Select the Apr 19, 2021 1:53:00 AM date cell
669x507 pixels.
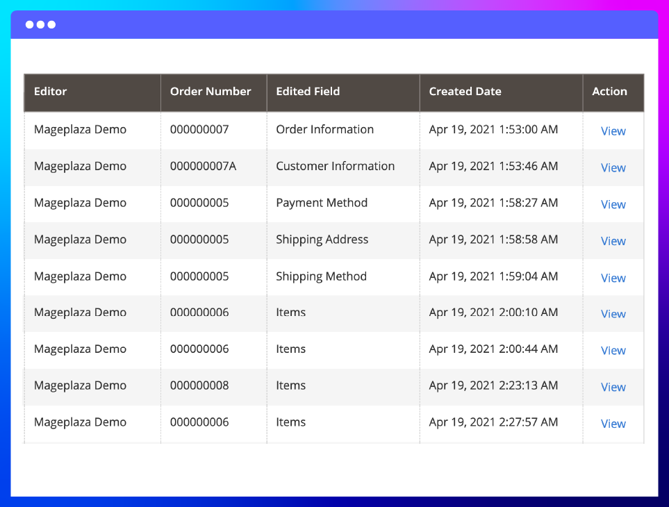[x=493, y=130]
